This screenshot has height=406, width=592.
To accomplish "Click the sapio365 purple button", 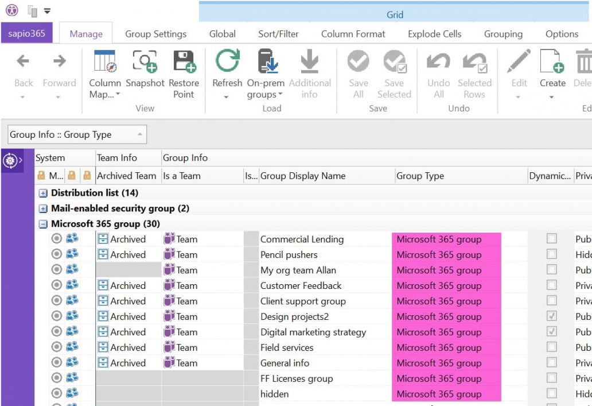I will coord(27,33).
